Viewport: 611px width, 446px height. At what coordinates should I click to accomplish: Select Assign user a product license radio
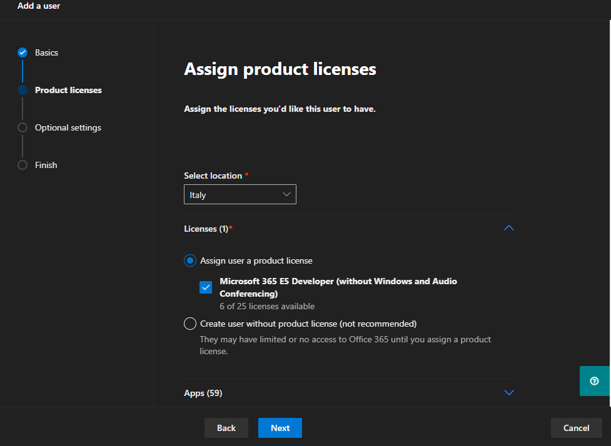(190, 260)
